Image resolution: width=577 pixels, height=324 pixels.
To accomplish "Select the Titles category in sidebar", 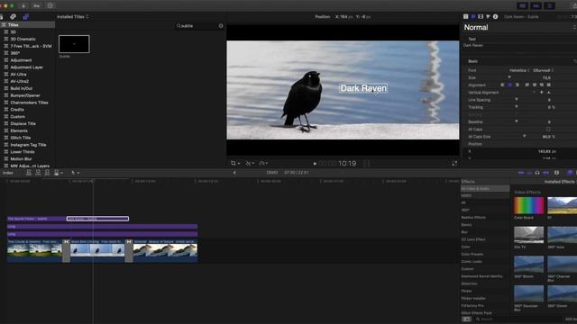I will [28, 25].
